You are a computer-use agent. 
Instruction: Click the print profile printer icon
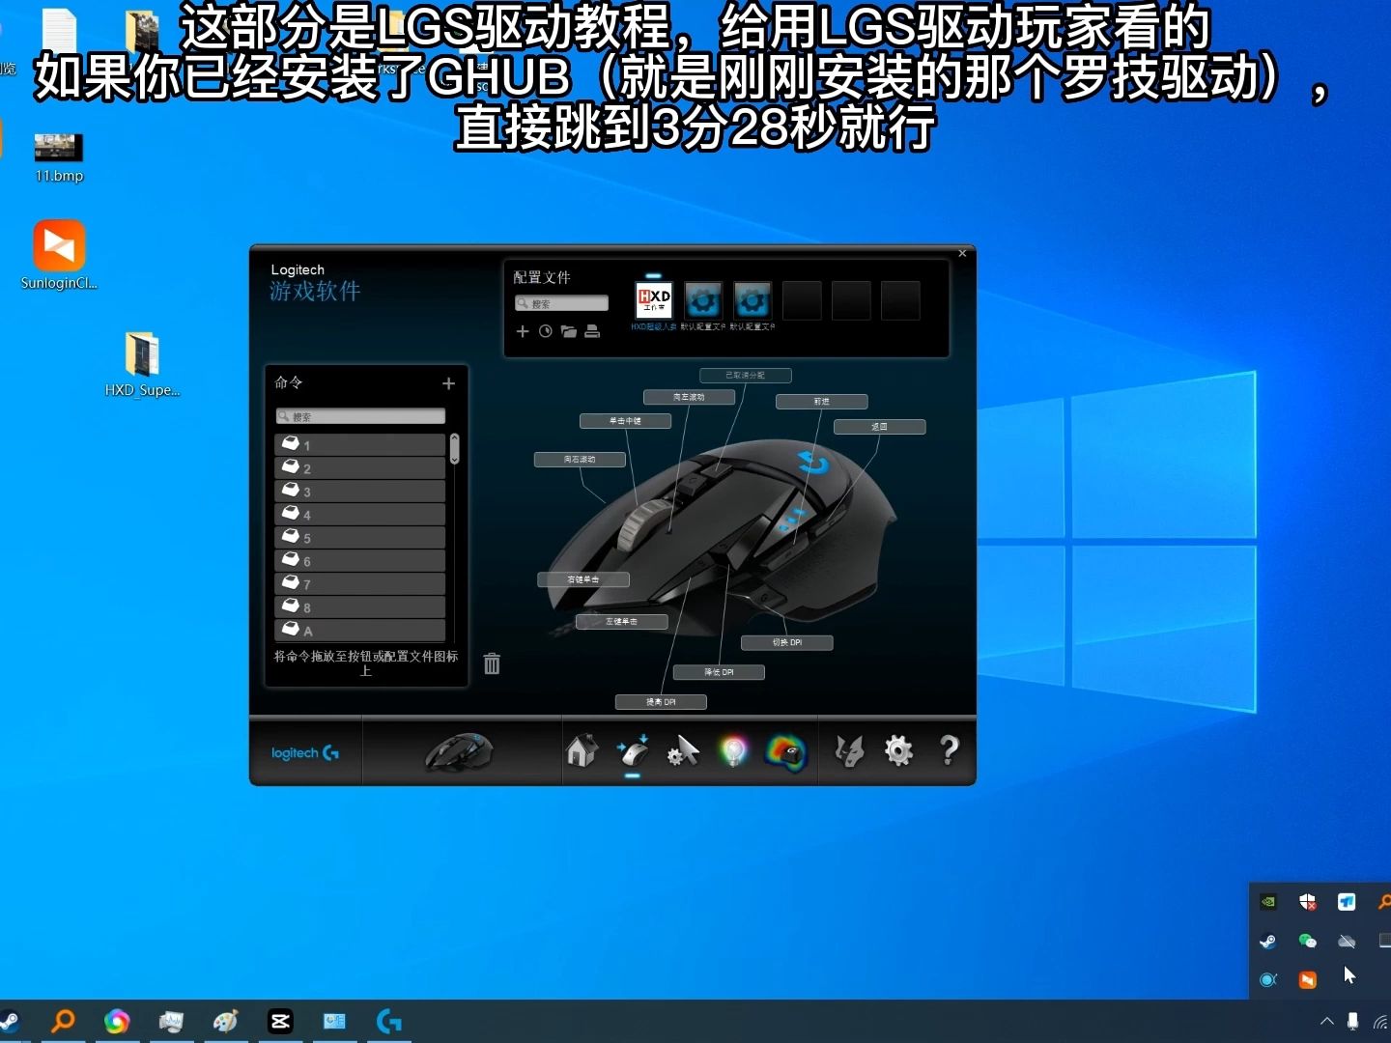tap(592, 331)
